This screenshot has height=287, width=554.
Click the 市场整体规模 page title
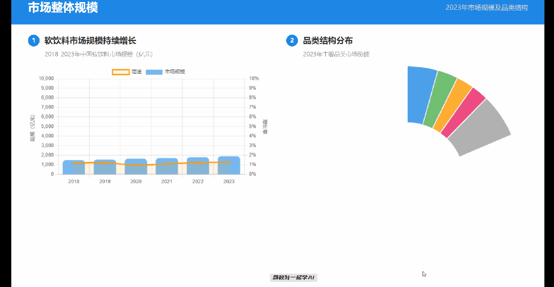(63, 8)
